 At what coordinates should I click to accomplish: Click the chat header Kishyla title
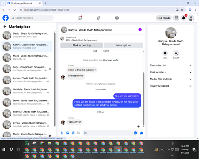pos(90,30)
